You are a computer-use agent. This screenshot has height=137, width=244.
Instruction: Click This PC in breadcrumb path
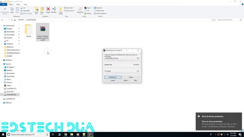point(21,20)
